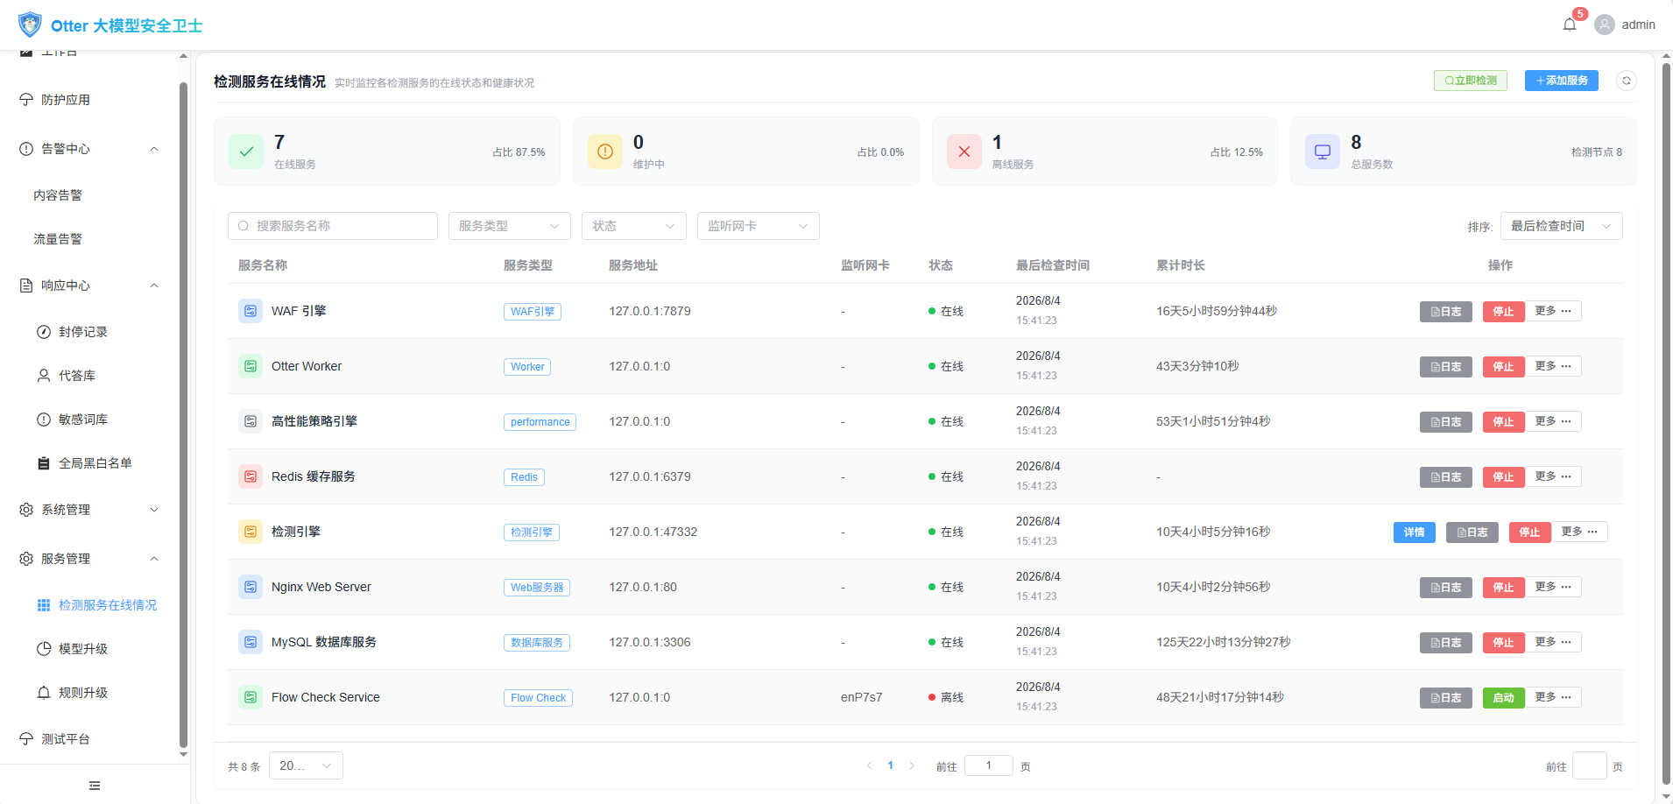Select 检测服务在线情况 menu item
This screenshot has width=1673, height=804.
107,605
